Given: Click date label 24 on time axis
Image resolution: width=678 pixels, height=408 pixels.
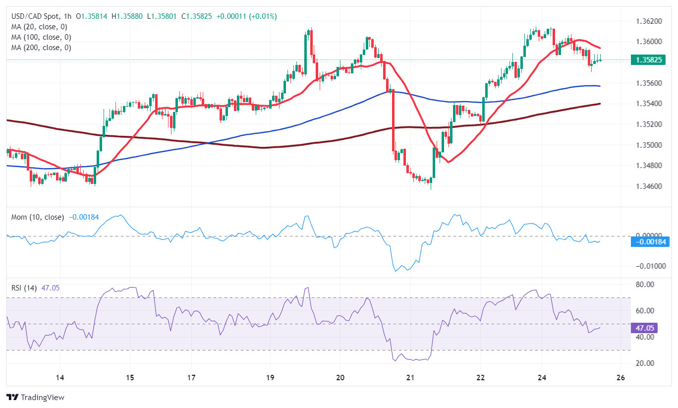Looking at the screenshot, I should pos(542,378).
